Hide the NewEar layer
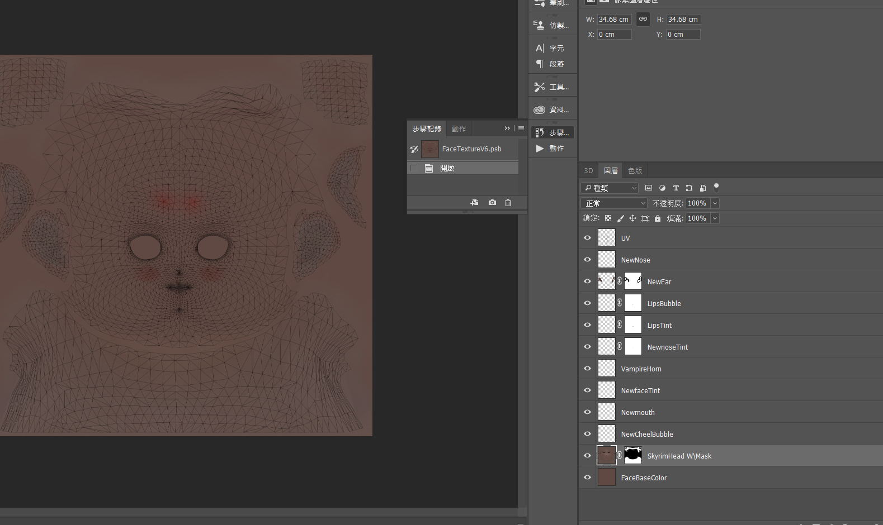This screenshot has width=883, height=525. pyautogui.click(x=587, y=281)
